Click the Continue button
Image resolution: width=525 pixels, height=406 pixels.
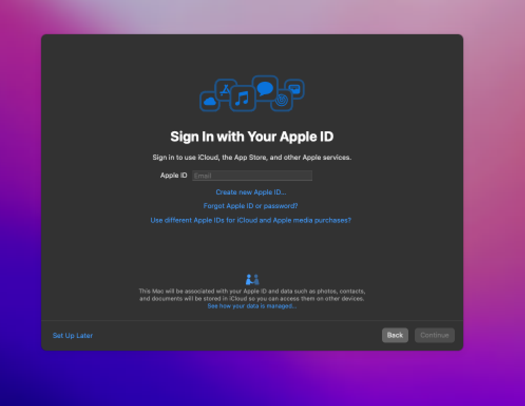tap(435, 335)
